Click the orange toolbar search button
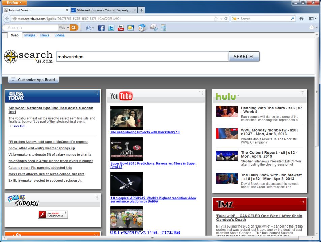Viewport: 321px width, 242px height. pyautogui.click(x=74, y=27)
